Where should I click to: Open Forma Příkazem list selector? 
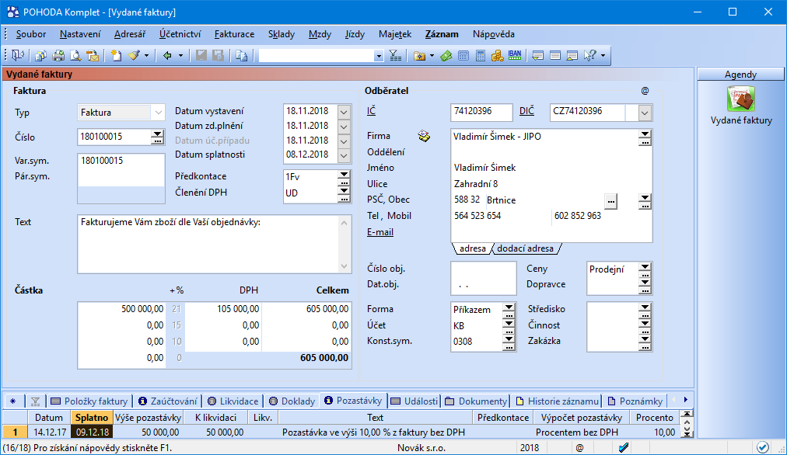pyautogui.click(x=509, y=310)
